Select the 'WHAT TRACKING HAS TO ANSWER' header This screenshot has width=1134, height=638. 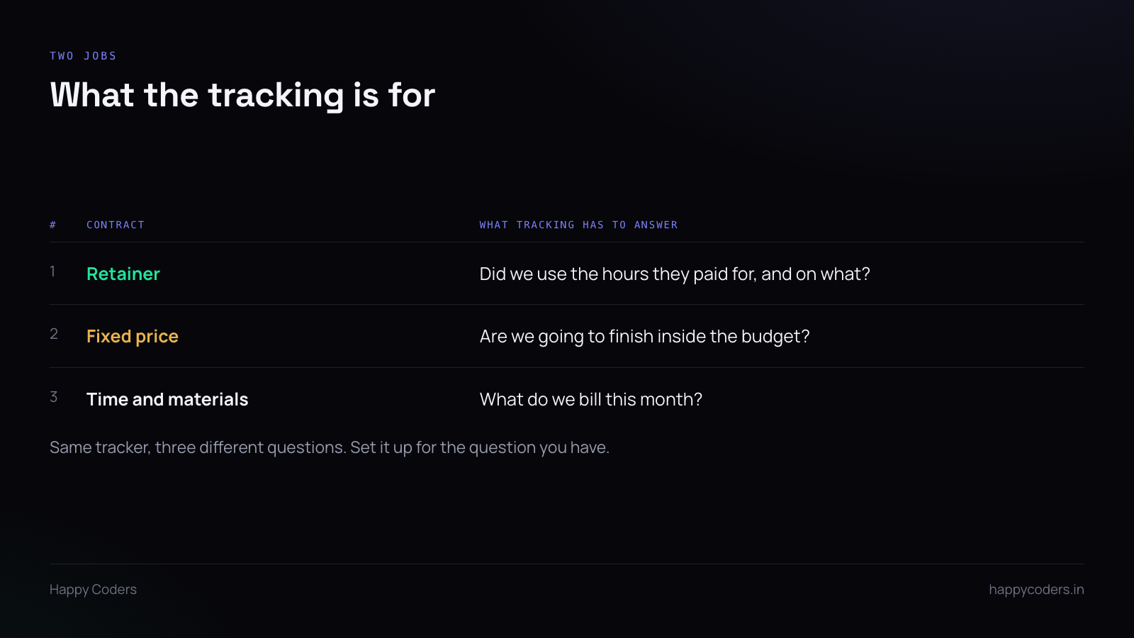click(578, 225)
